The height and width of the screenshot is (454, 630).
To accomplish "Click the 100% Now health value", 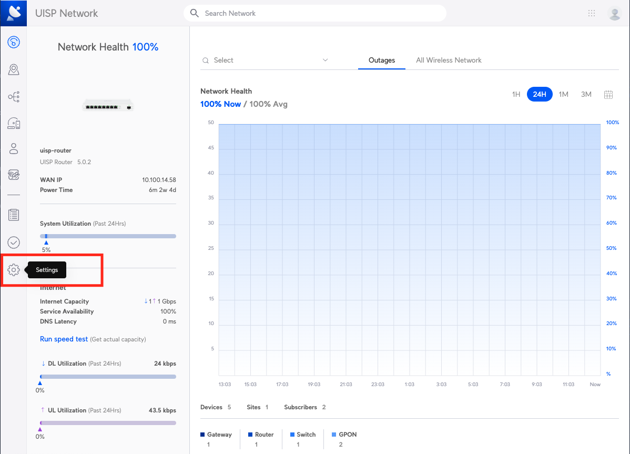I will pos(220,104).
